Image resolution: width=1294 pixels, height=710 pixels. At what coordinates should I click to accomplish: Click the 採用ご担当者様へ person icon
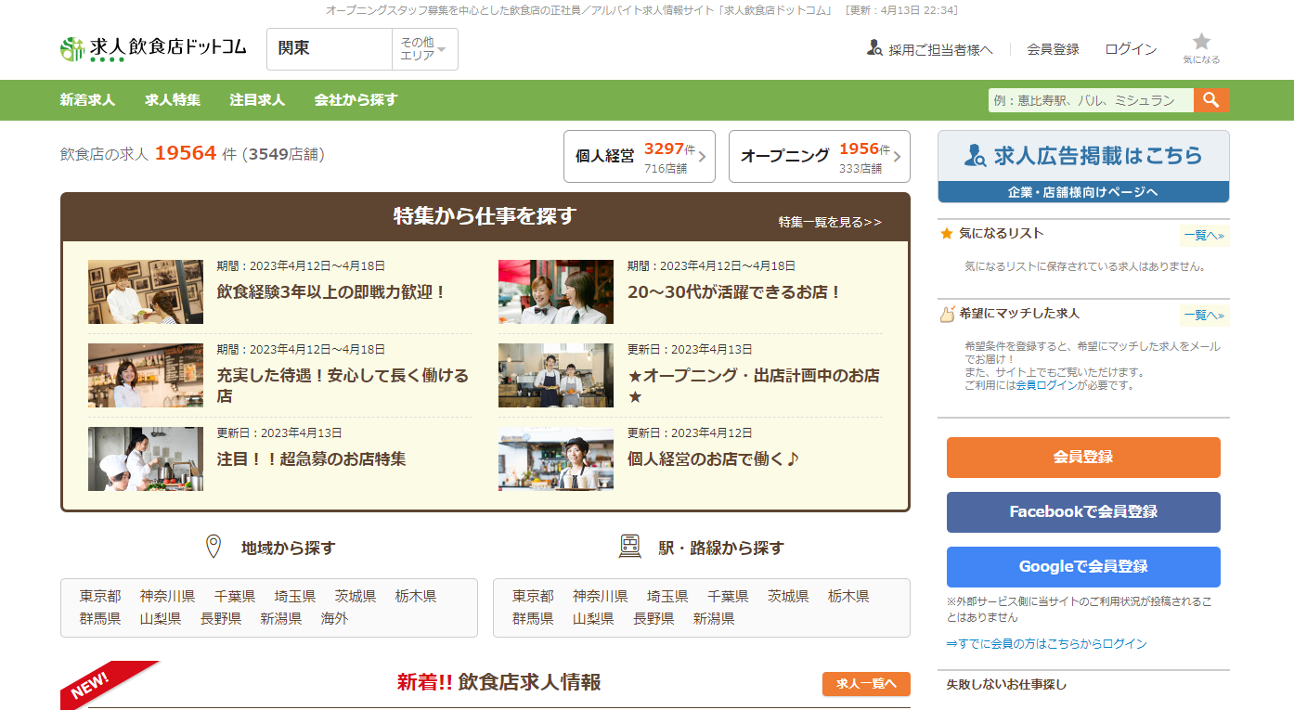tap(873, 48)
